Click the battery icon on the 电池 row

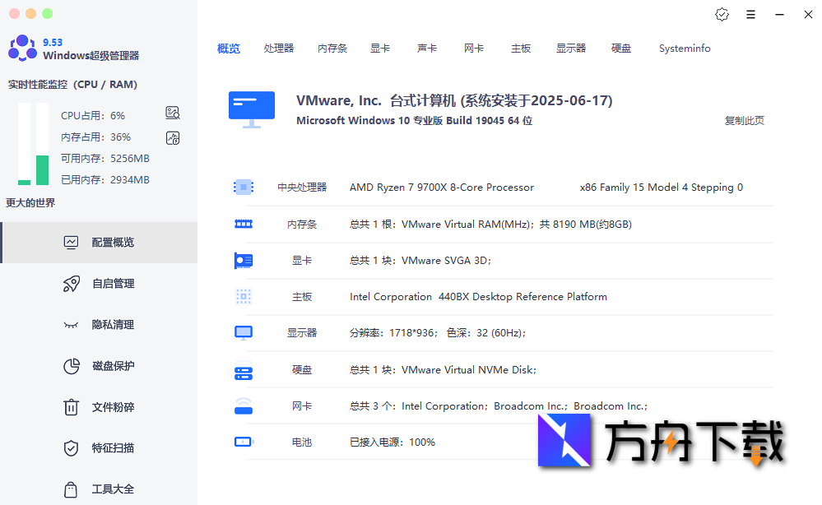coord(244,442)
